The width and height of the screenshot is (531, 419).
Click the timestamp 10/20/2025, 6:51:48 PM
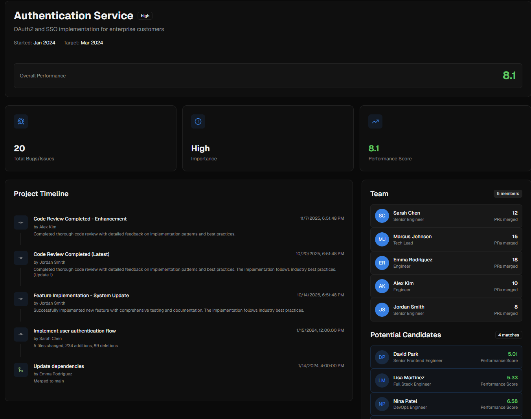pyautogui.click(x=320, y=254)
